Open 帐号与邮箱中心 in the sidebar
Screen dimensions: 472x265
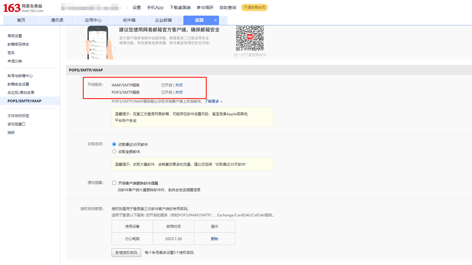(x=20, y=76)
